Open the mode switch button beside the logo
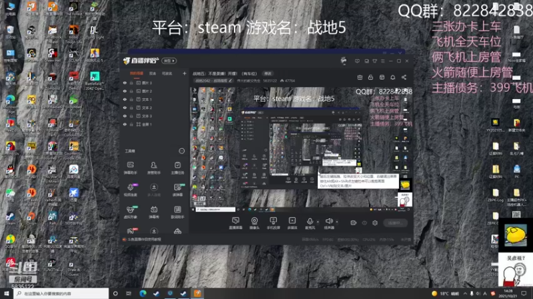The image size is (533, 299). click(169, 60)
